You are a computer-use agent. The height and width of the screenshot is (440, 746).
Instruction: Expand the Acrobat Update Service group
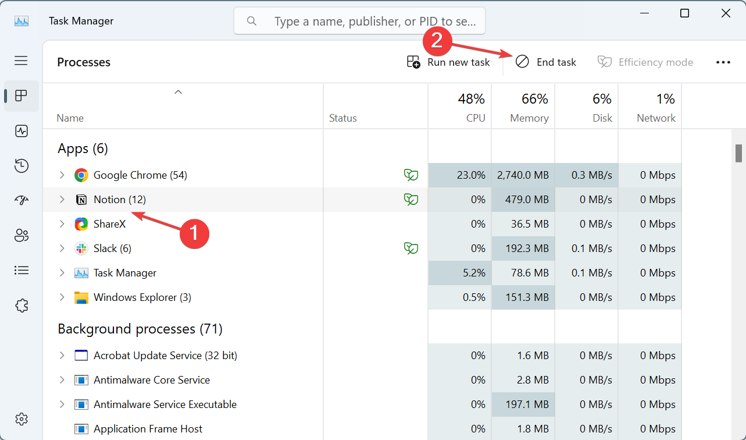62,356
